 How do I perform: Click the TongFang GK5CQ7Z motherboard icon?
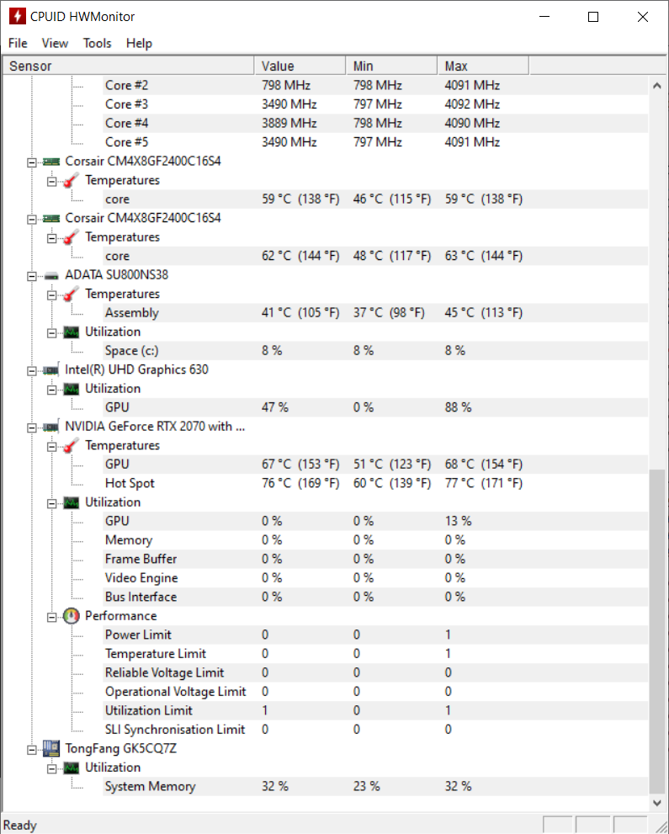pyautogui.click(x=51, y=748)
